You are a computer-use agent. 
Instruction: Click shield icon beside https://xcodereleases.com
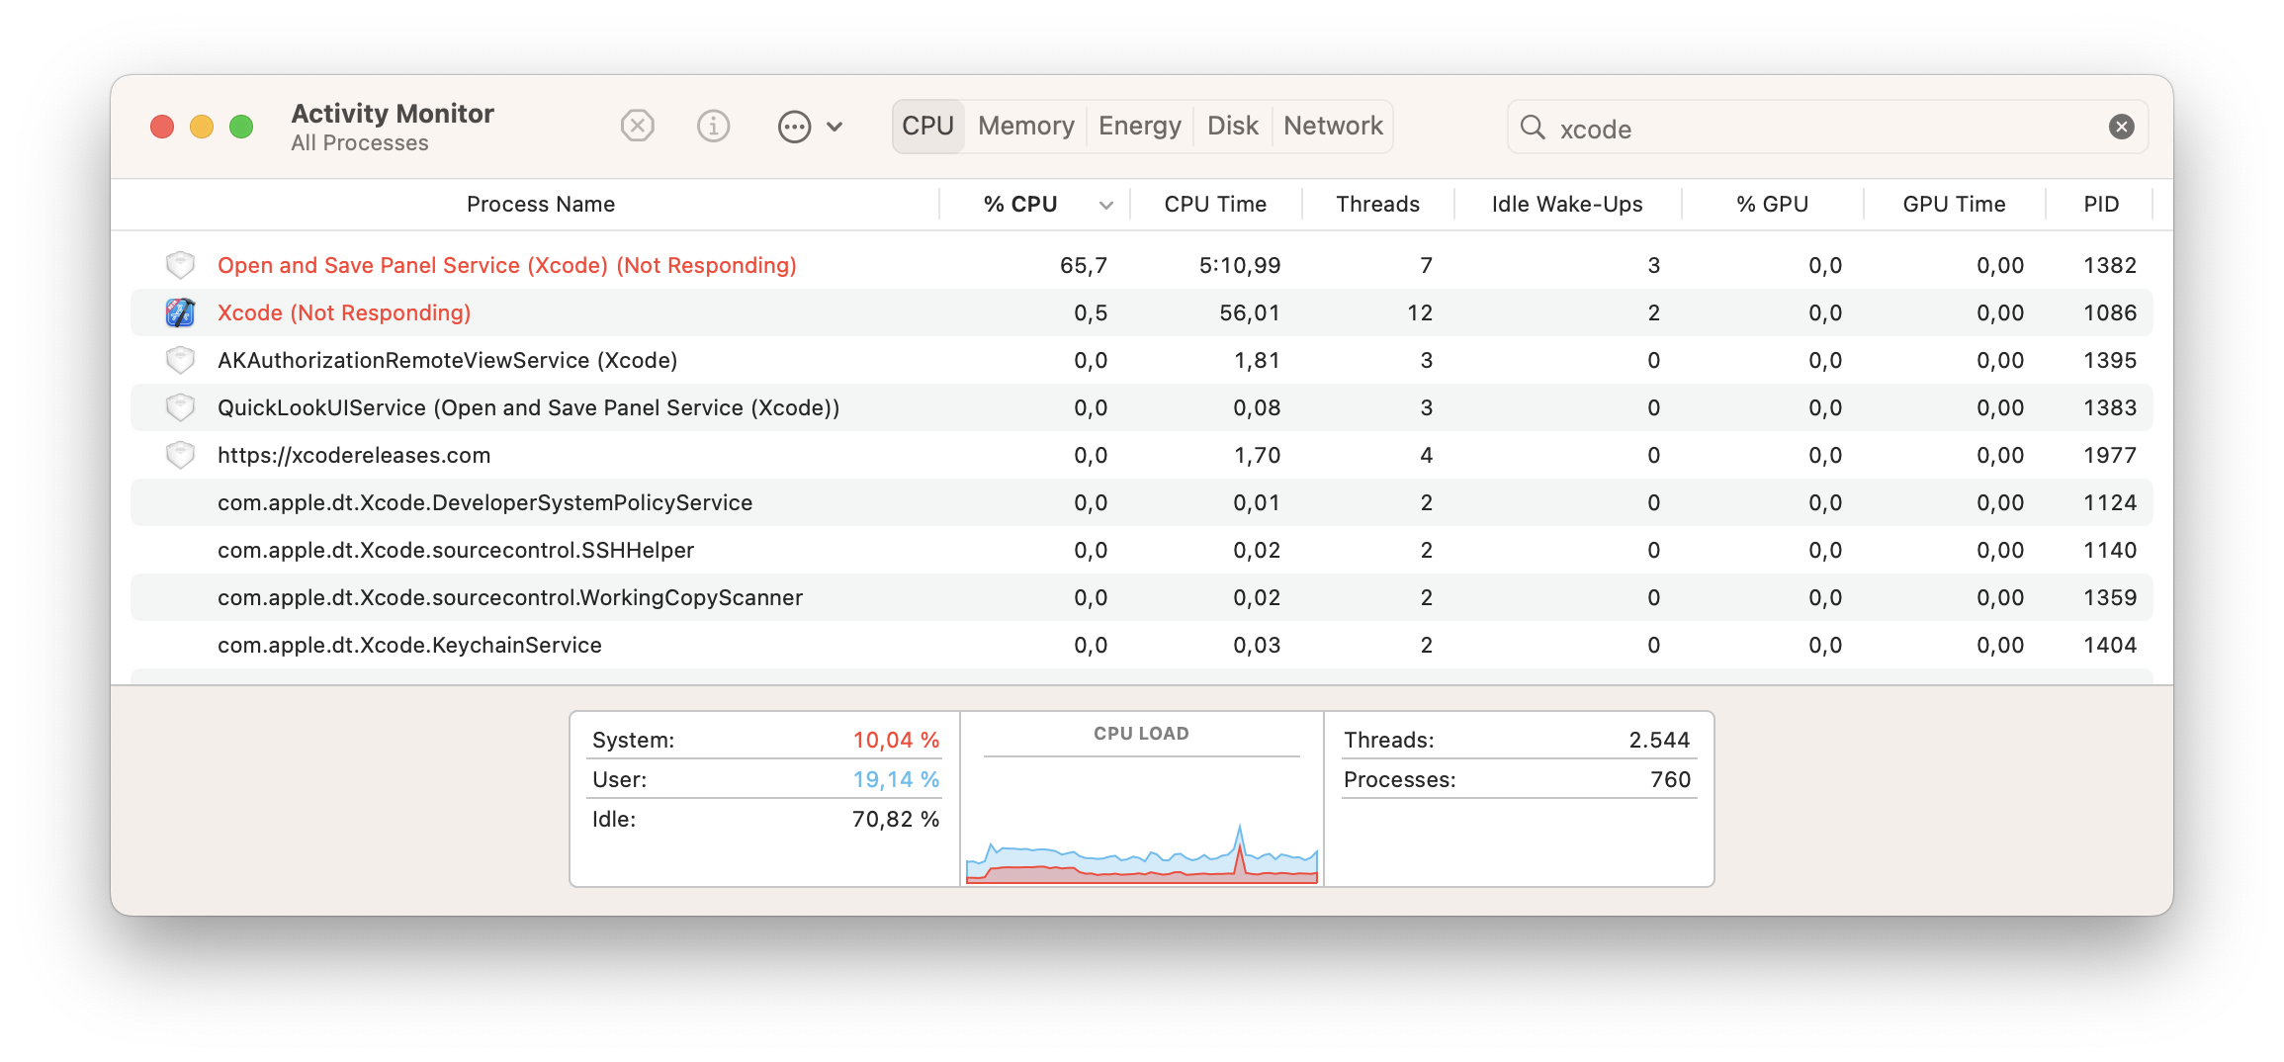180,455
